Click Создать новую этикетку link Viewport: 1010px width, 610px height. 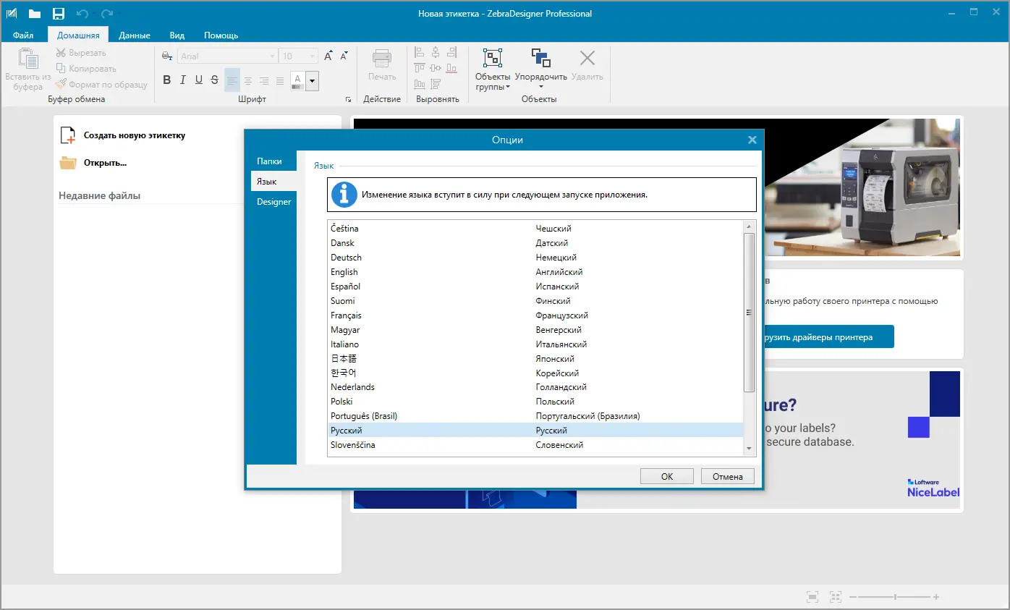[x=134, y=135]
